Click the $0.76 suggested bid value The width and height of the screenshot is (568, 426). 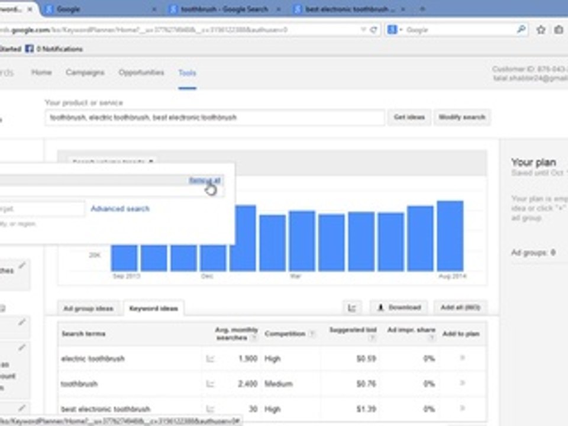click(366, 383)
